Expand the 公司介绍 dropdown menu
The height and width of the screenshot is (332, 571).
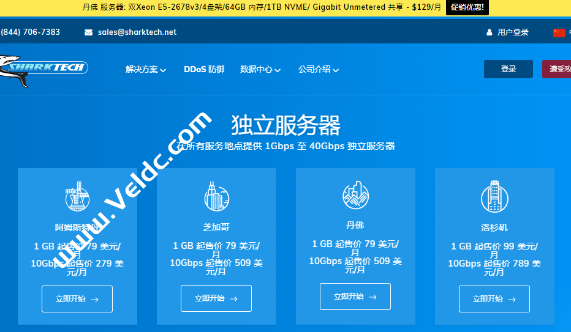tap(318, 69)
